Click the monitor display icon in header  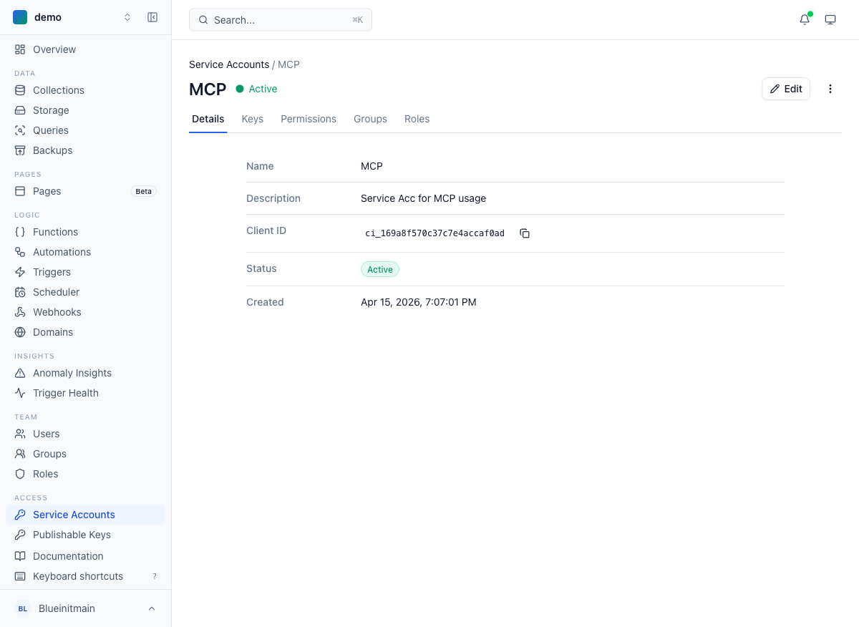830,19
